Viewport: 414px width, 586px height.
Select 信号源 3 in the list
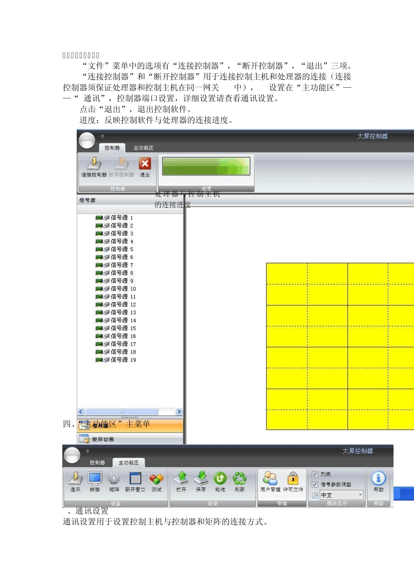pyautogui.click(x=114, y=233)
